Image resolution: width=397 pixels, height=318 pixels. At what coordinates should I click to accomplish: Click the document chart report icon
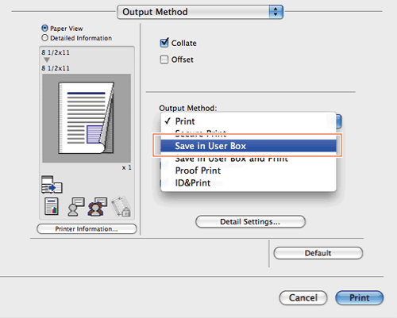[52, 206]
